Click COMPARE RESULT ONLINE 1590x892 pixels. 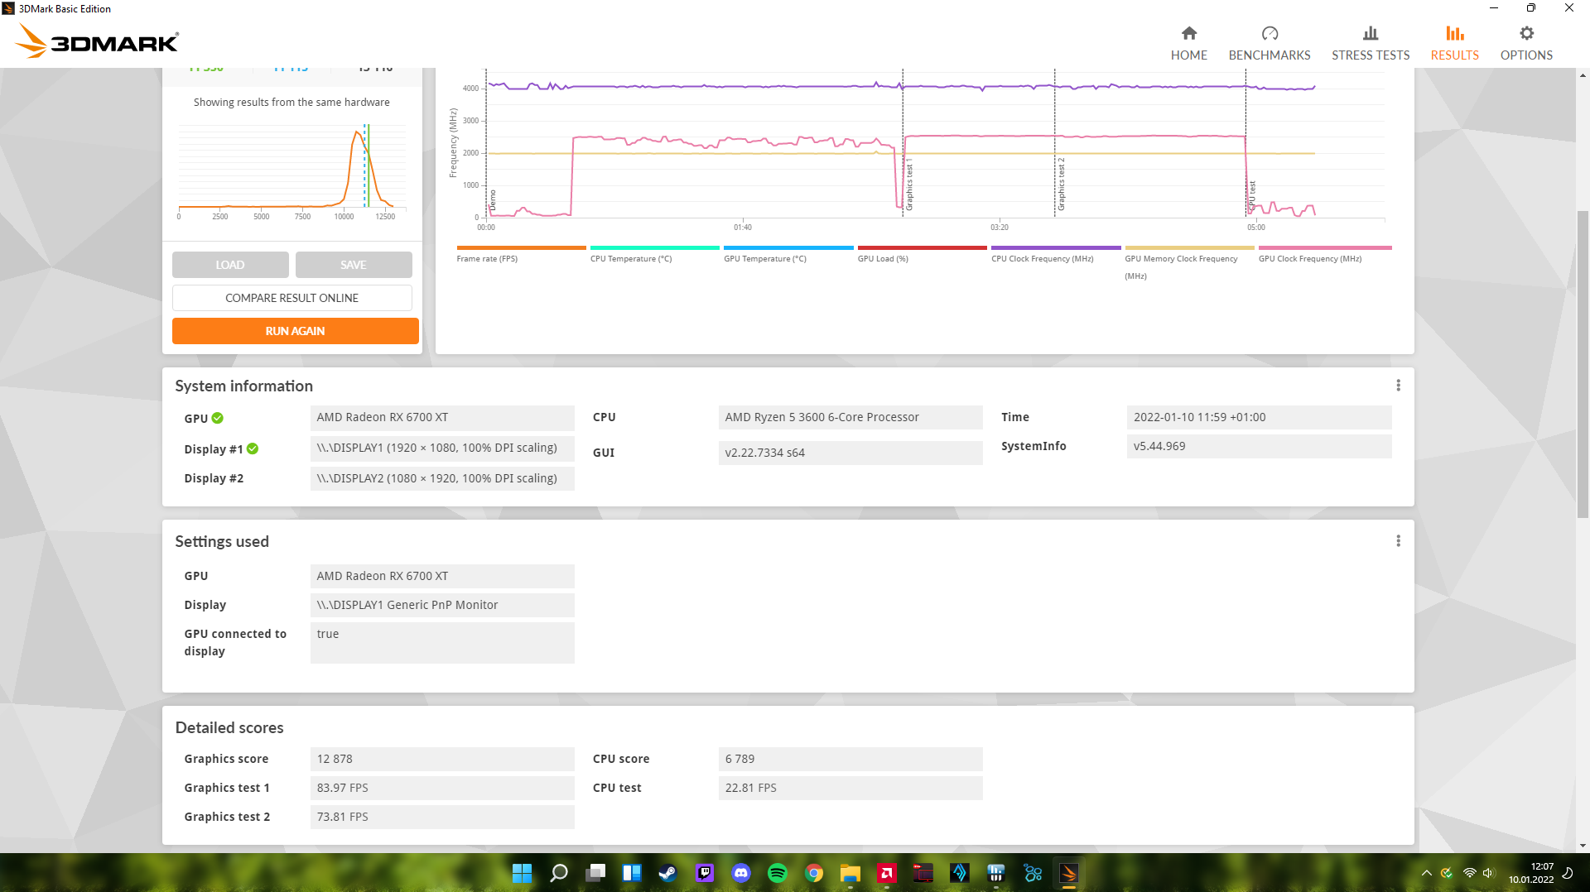coord(291,298)
